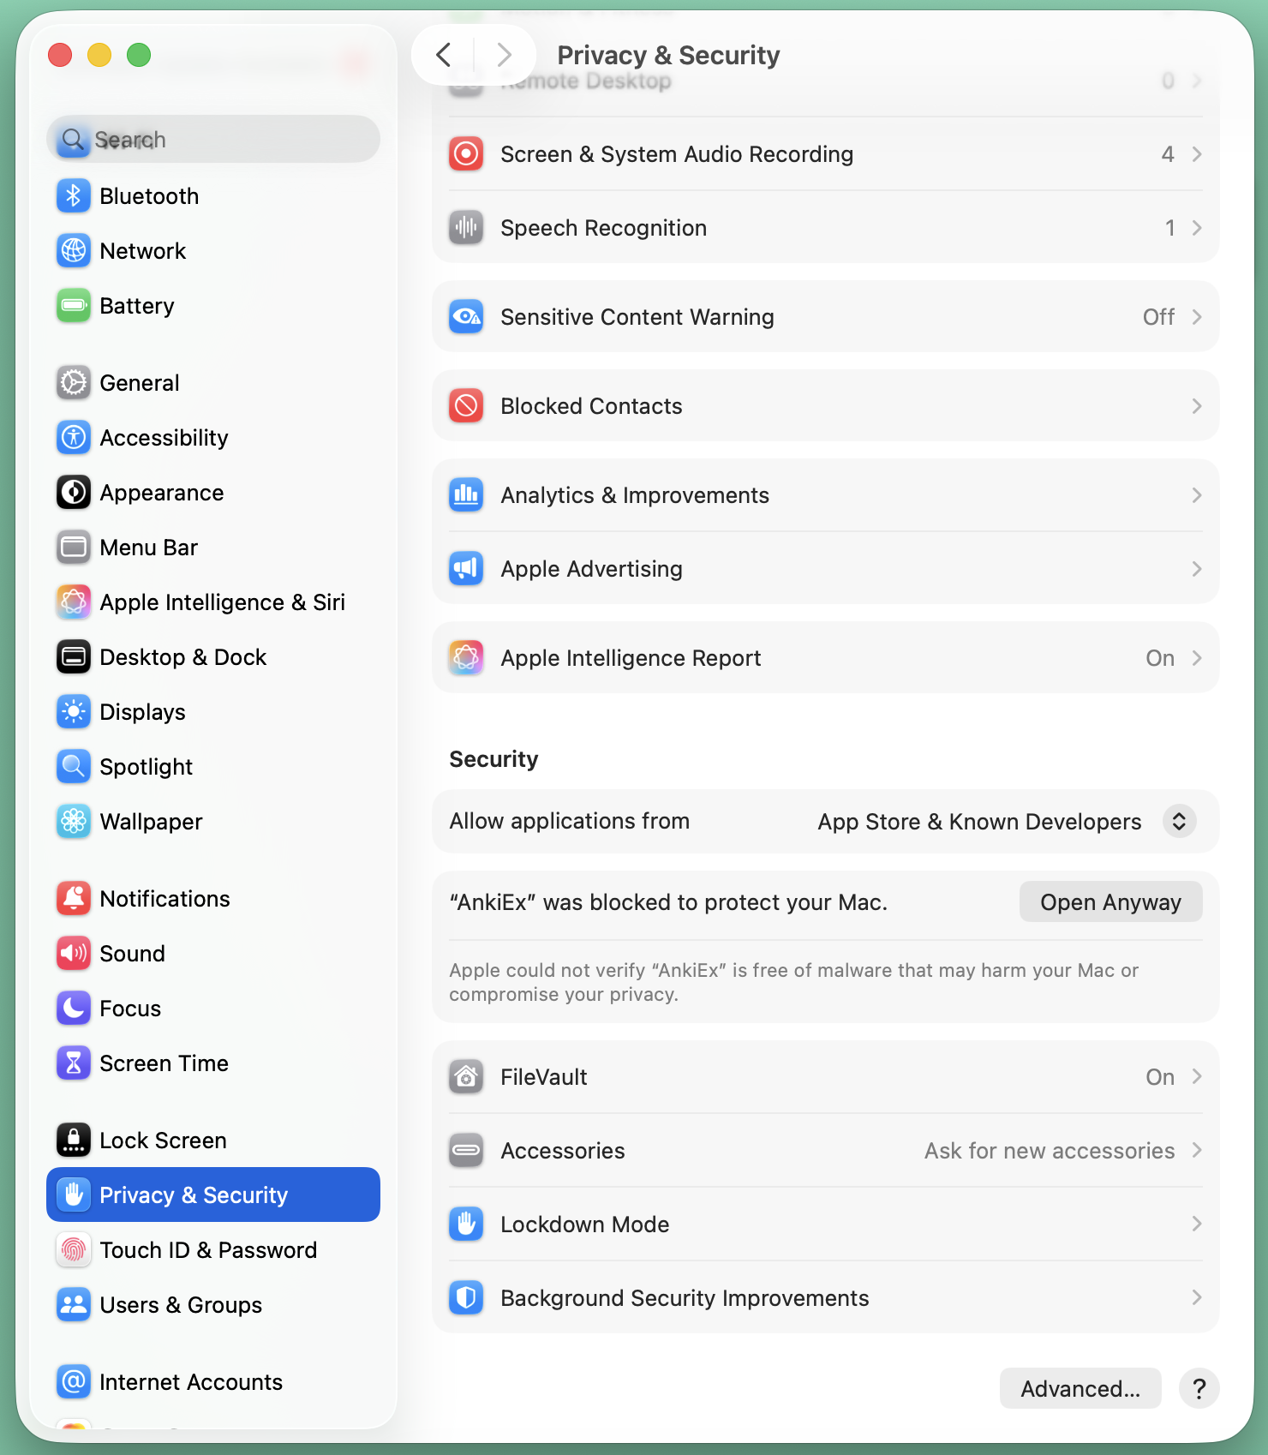Open Touch ID & Password pane
Image resolution: width=1268 pixels, height=1455 pixels.
click(213, 1250)
